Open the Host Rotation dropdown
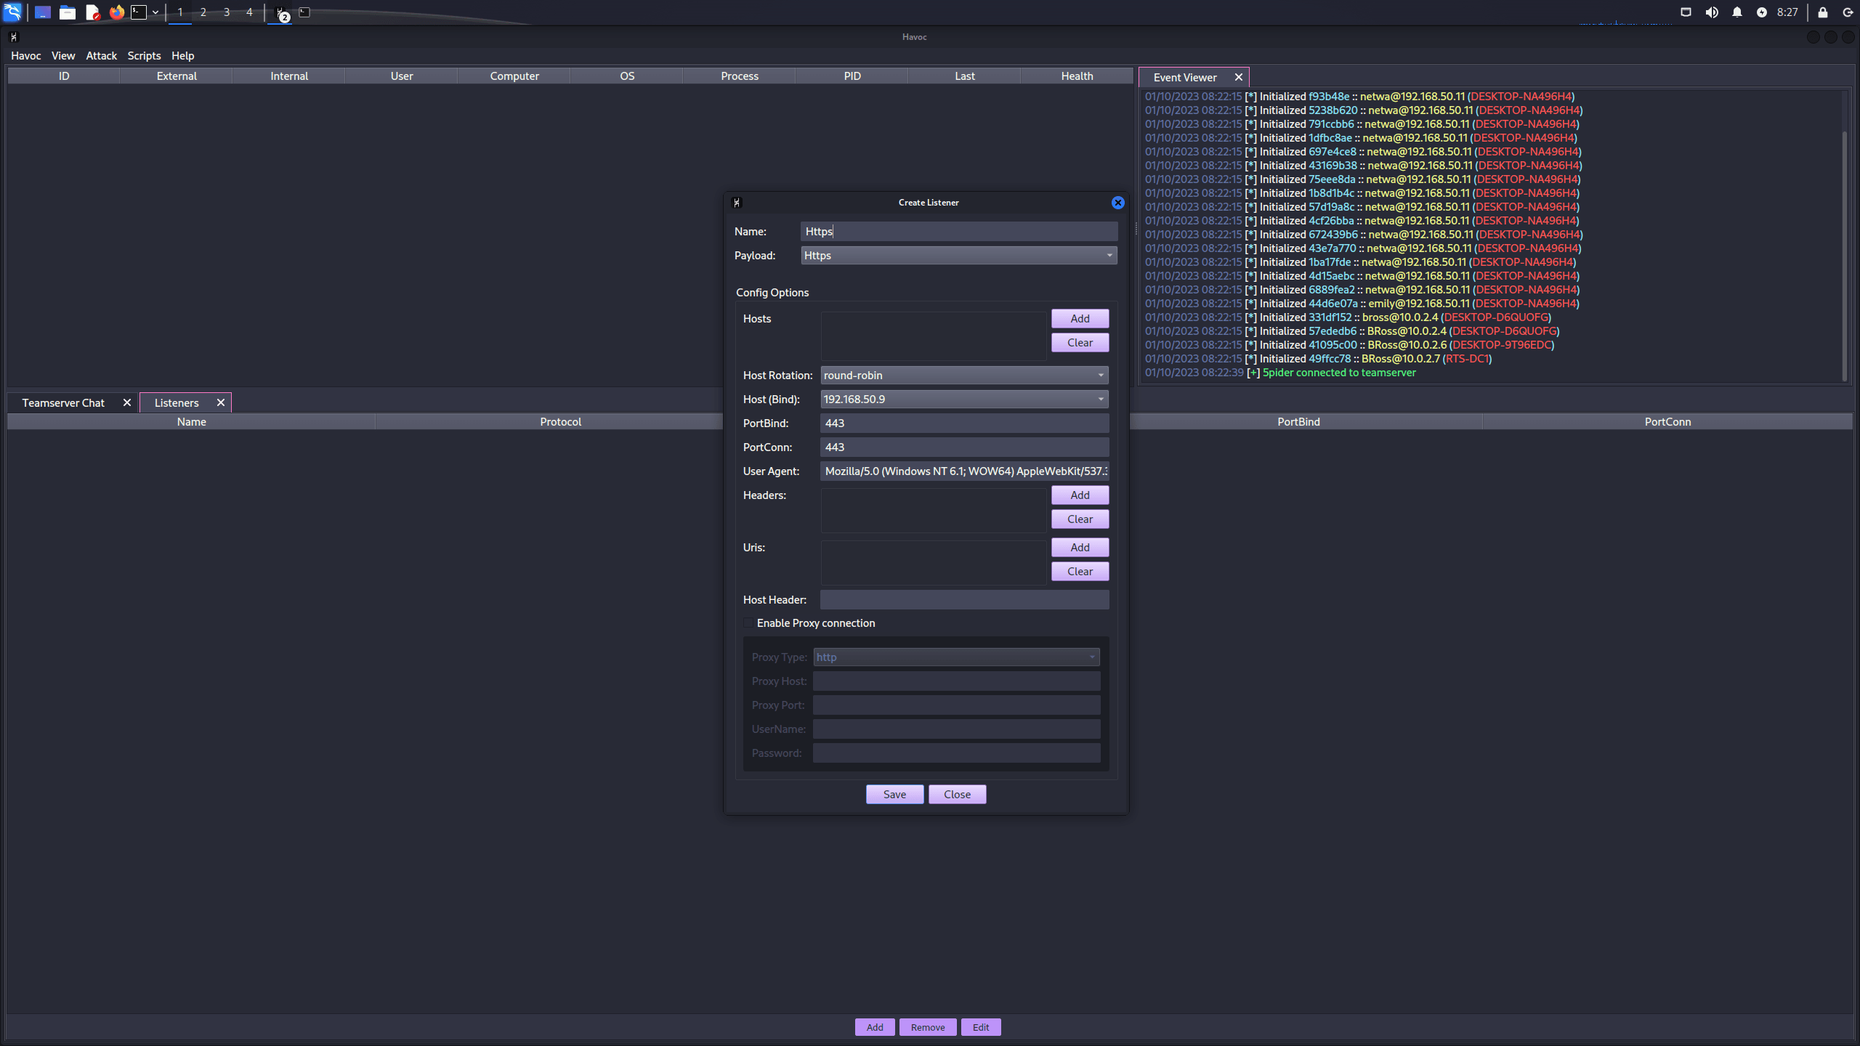 tap(964, 375)
